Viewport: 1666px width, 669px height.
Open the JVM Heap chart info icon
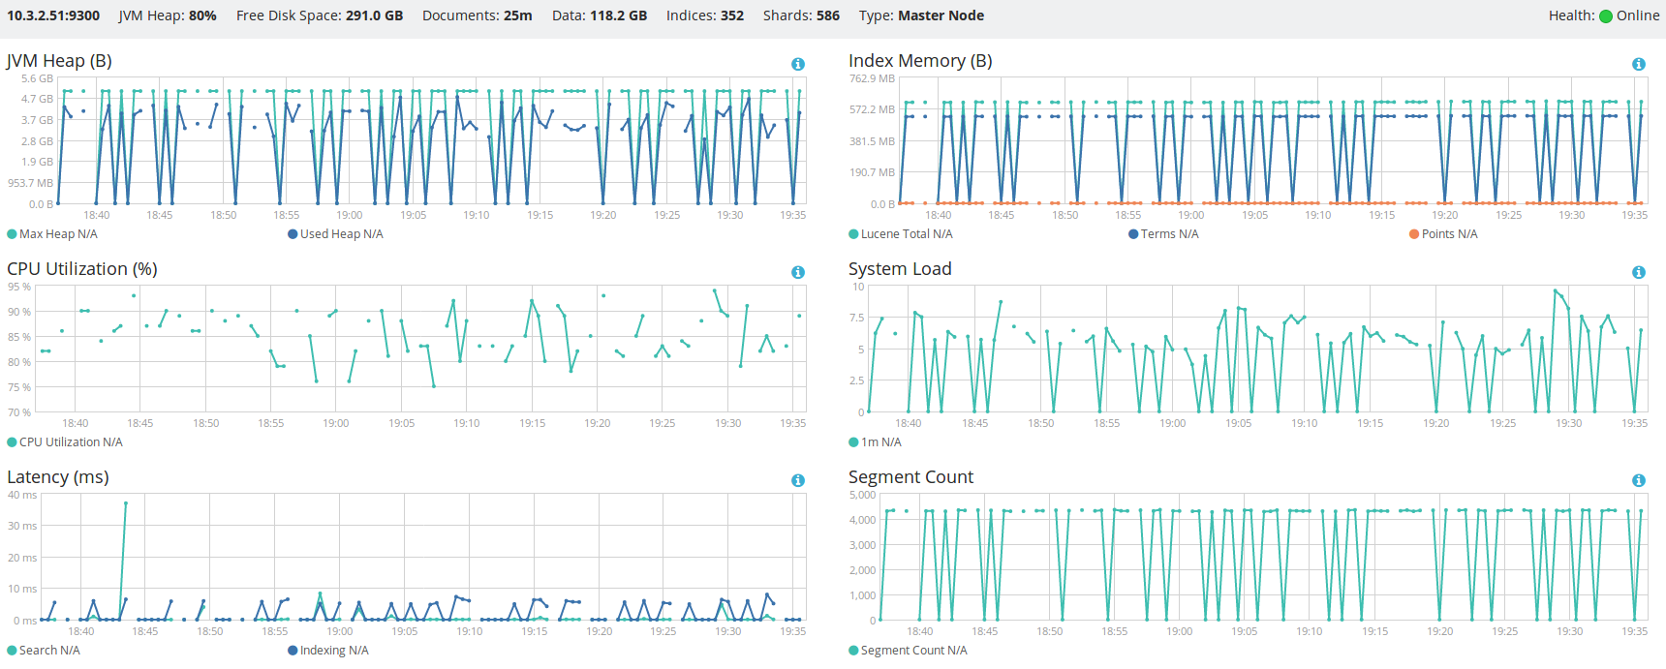pos(798,64)
